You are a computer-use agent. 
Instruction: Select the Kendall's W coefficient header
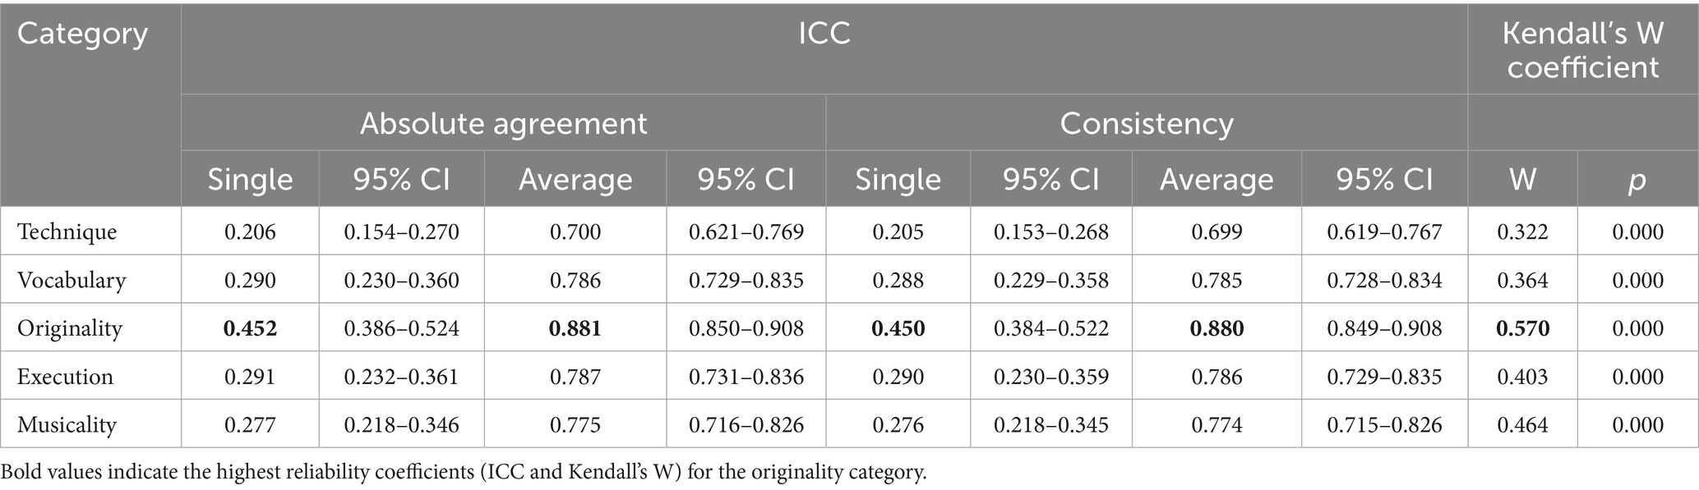(1582, 50)
